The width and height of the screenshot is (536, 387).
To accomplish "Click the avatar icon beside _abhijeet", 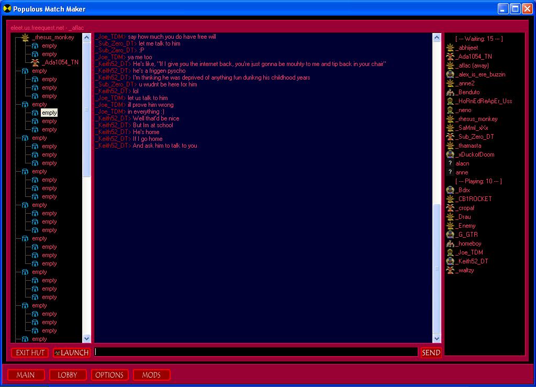I will coord(450,48).
